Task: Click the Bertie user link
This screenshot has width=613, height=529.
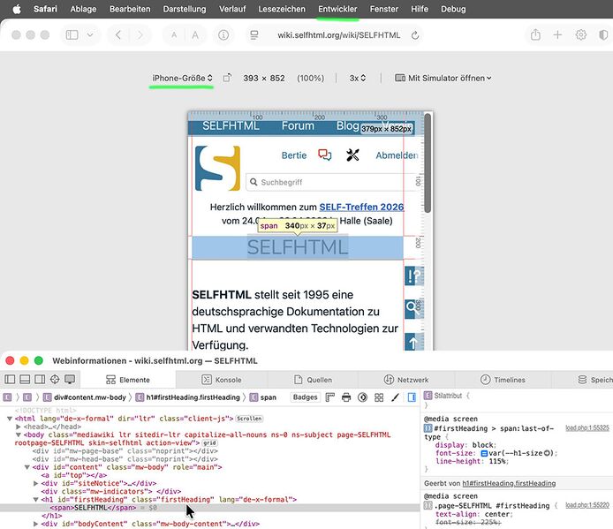Action: click(x=294, y=155)
